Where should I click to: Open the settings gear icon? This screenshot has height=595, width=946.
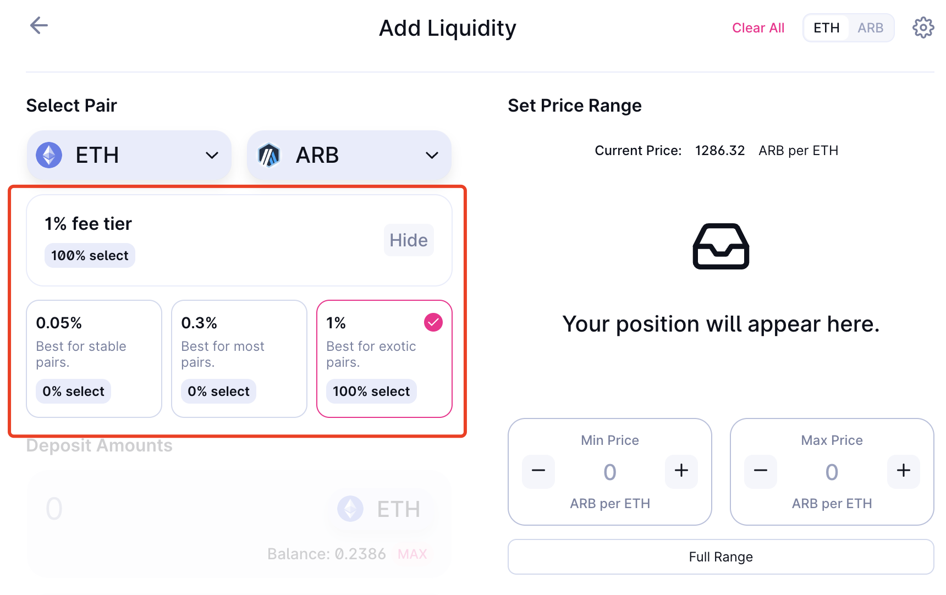(923, 27)
